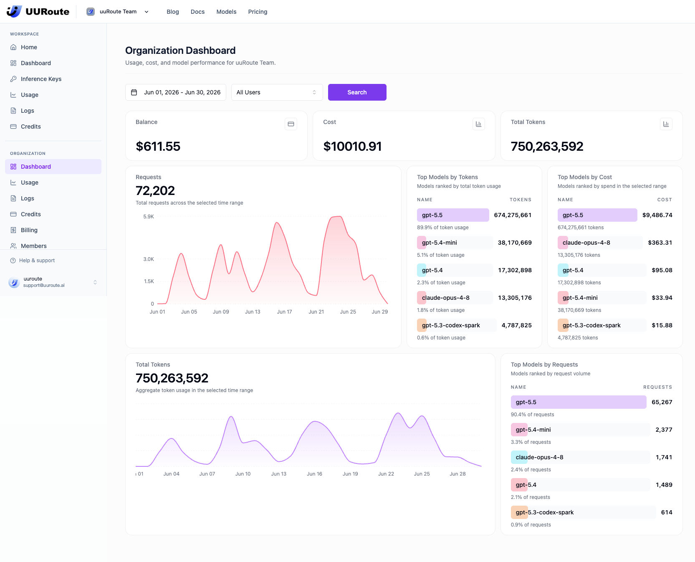Click the 72,202 requests total
Image resolution: width=695 pixels, height=562 pixels.
click(x=155, y=190)
